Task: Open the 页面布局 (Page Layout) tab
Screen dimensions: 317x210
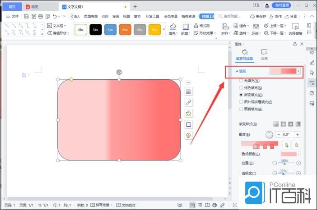Action: coord(91,16)
